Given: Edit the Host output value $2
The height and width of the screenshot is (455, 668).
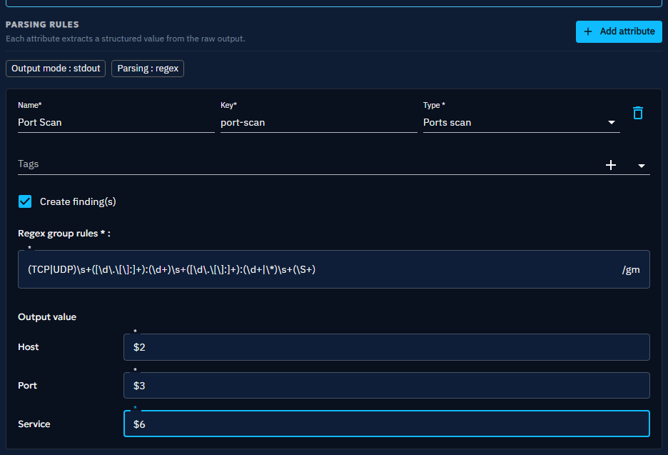Looking at the screenshot, I should 386,347.
